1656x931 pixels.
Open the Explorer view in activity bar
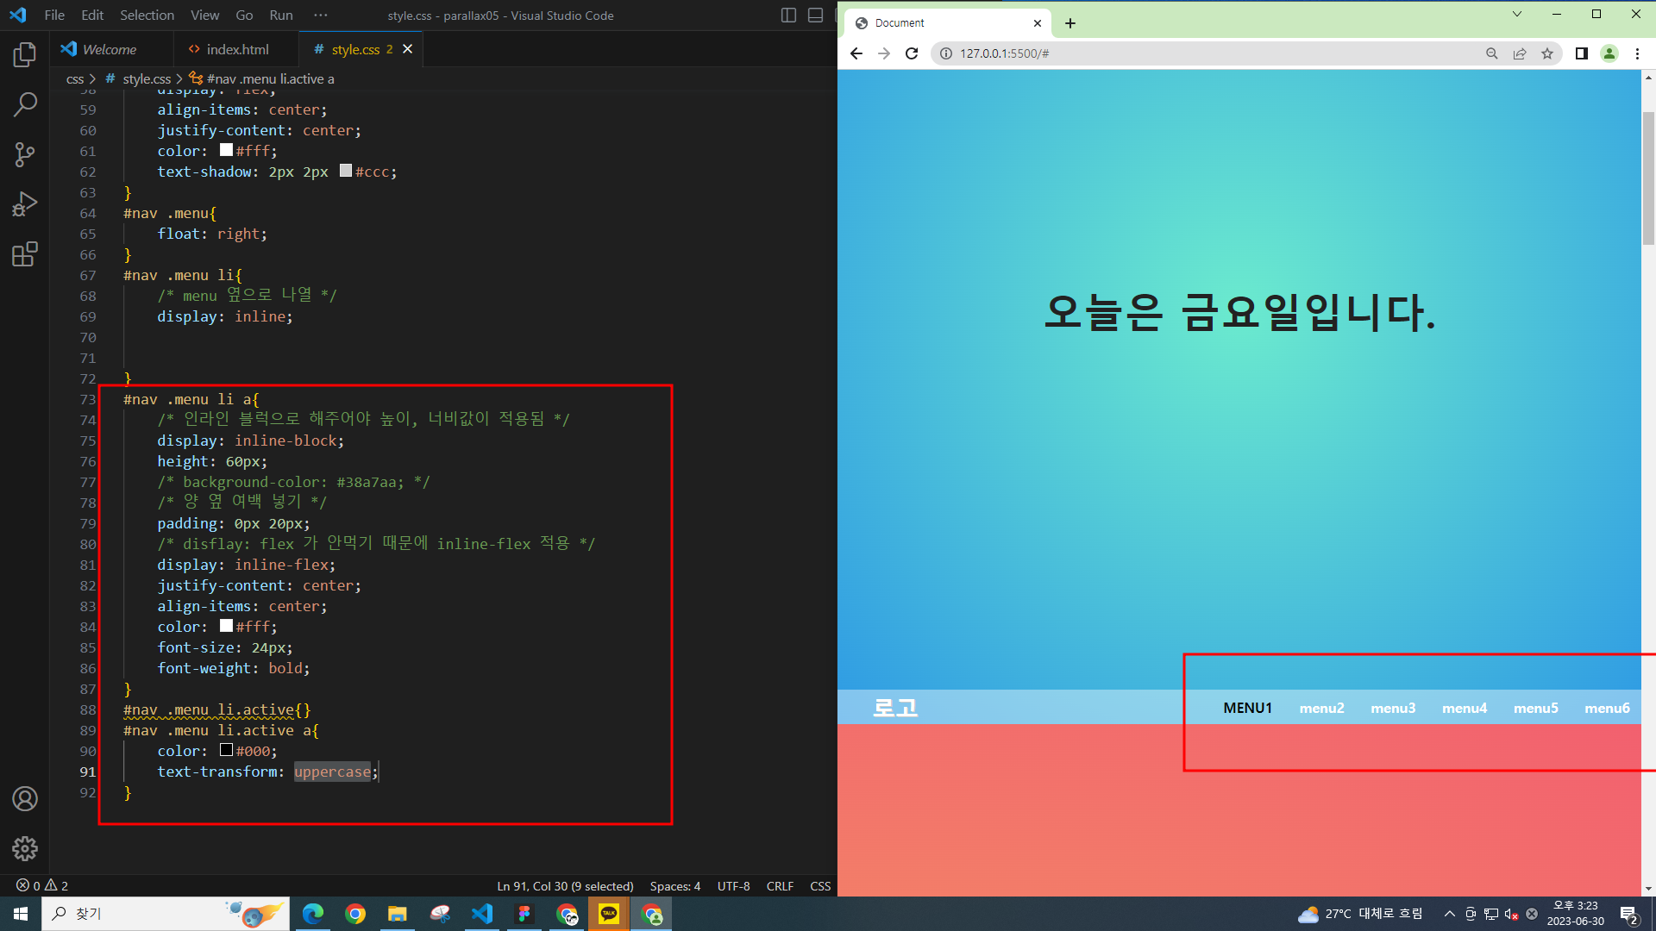tap(24, 55)
